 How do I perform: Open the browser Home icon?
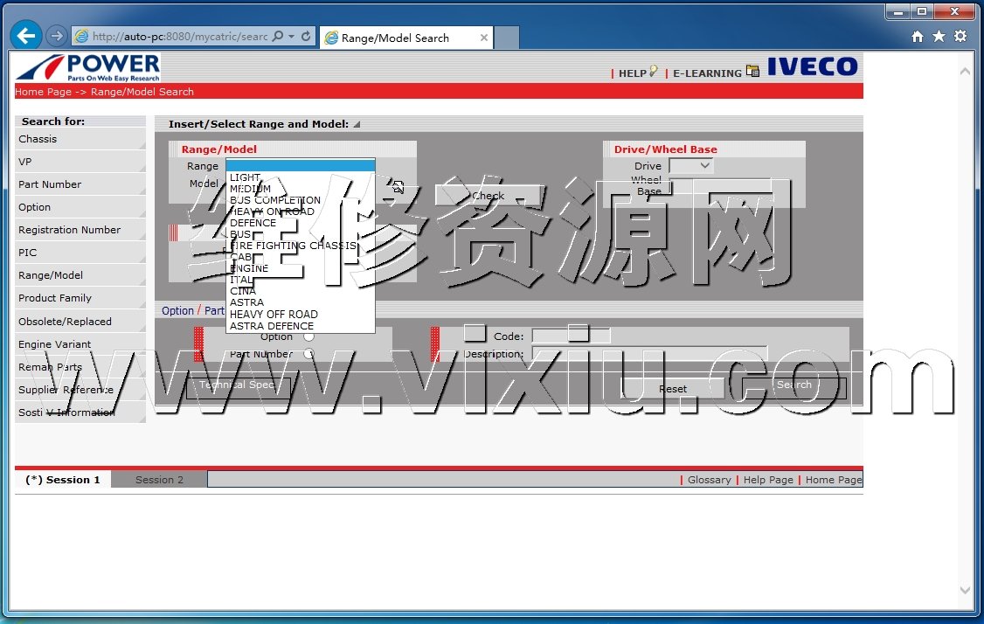coord(918,37)
